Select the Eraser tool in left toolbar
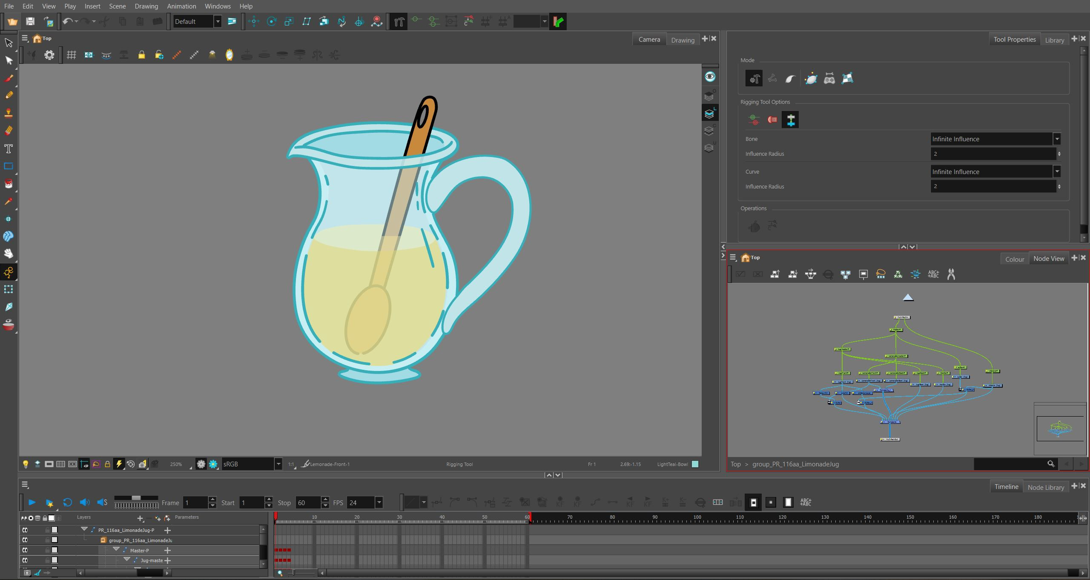1090x580 pixels. 9,131
